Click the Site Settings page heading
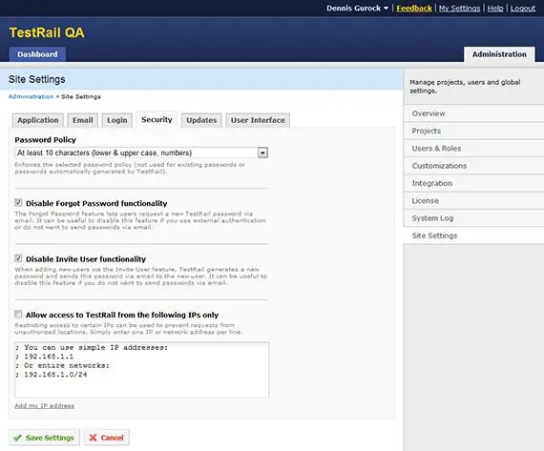This screenshot has width=544, height=451. tap(37, 79)
